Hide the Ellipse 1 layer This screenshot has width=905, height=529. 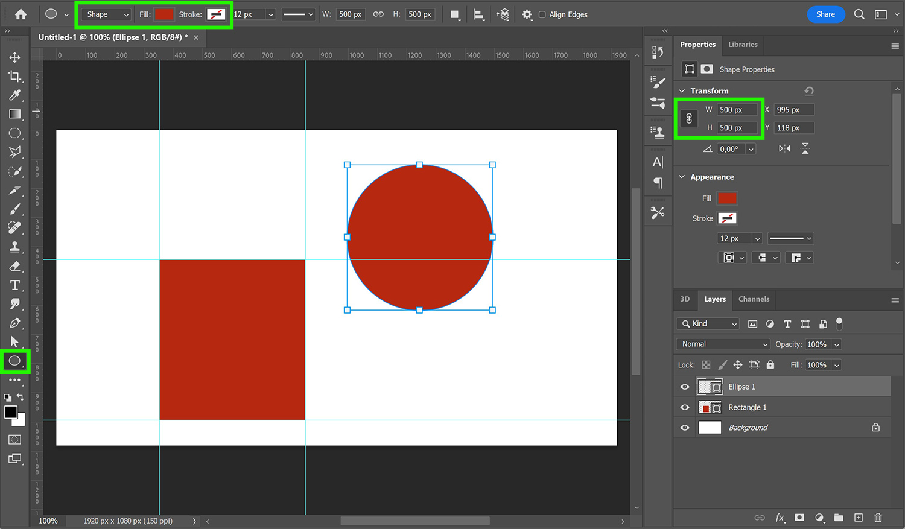pos(685,387)
